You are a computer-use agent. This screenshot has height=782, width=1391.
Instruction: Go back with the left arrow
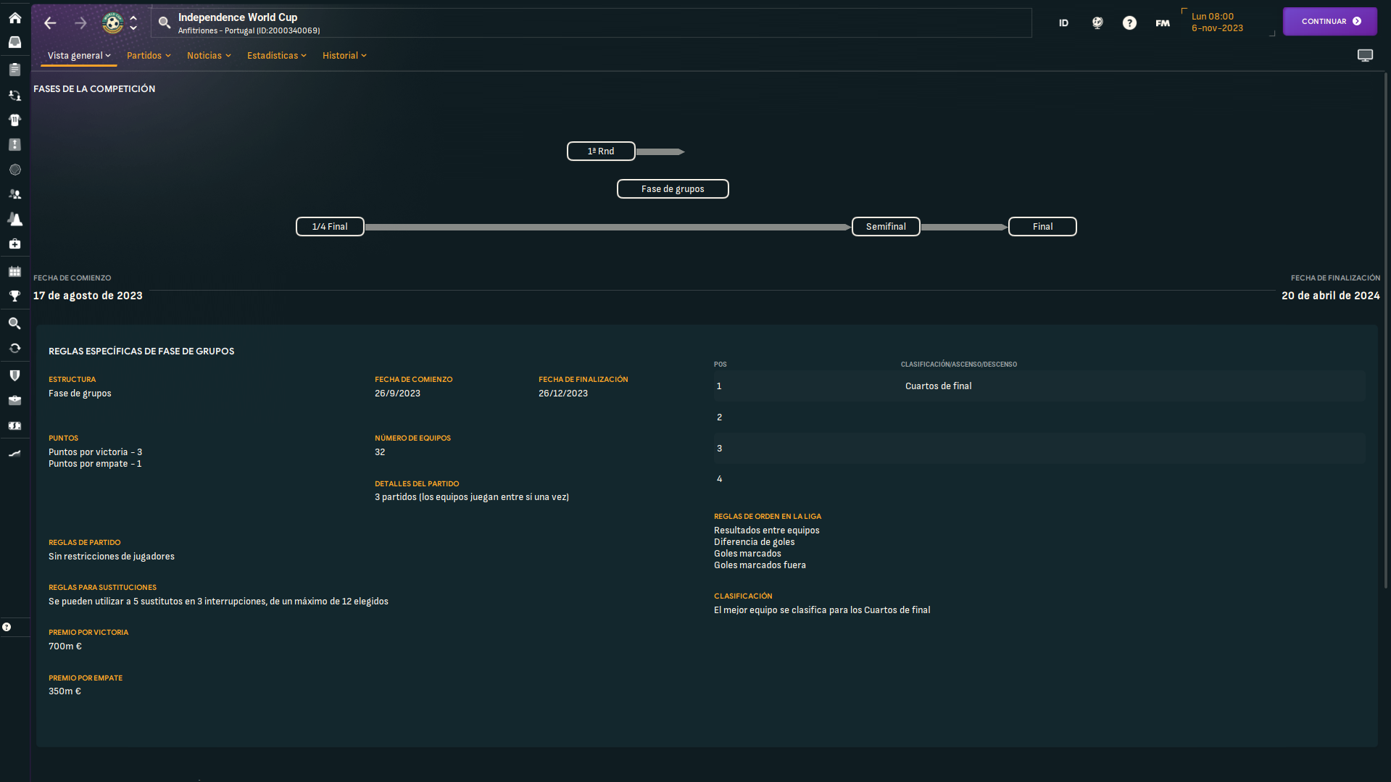(50, 23)
